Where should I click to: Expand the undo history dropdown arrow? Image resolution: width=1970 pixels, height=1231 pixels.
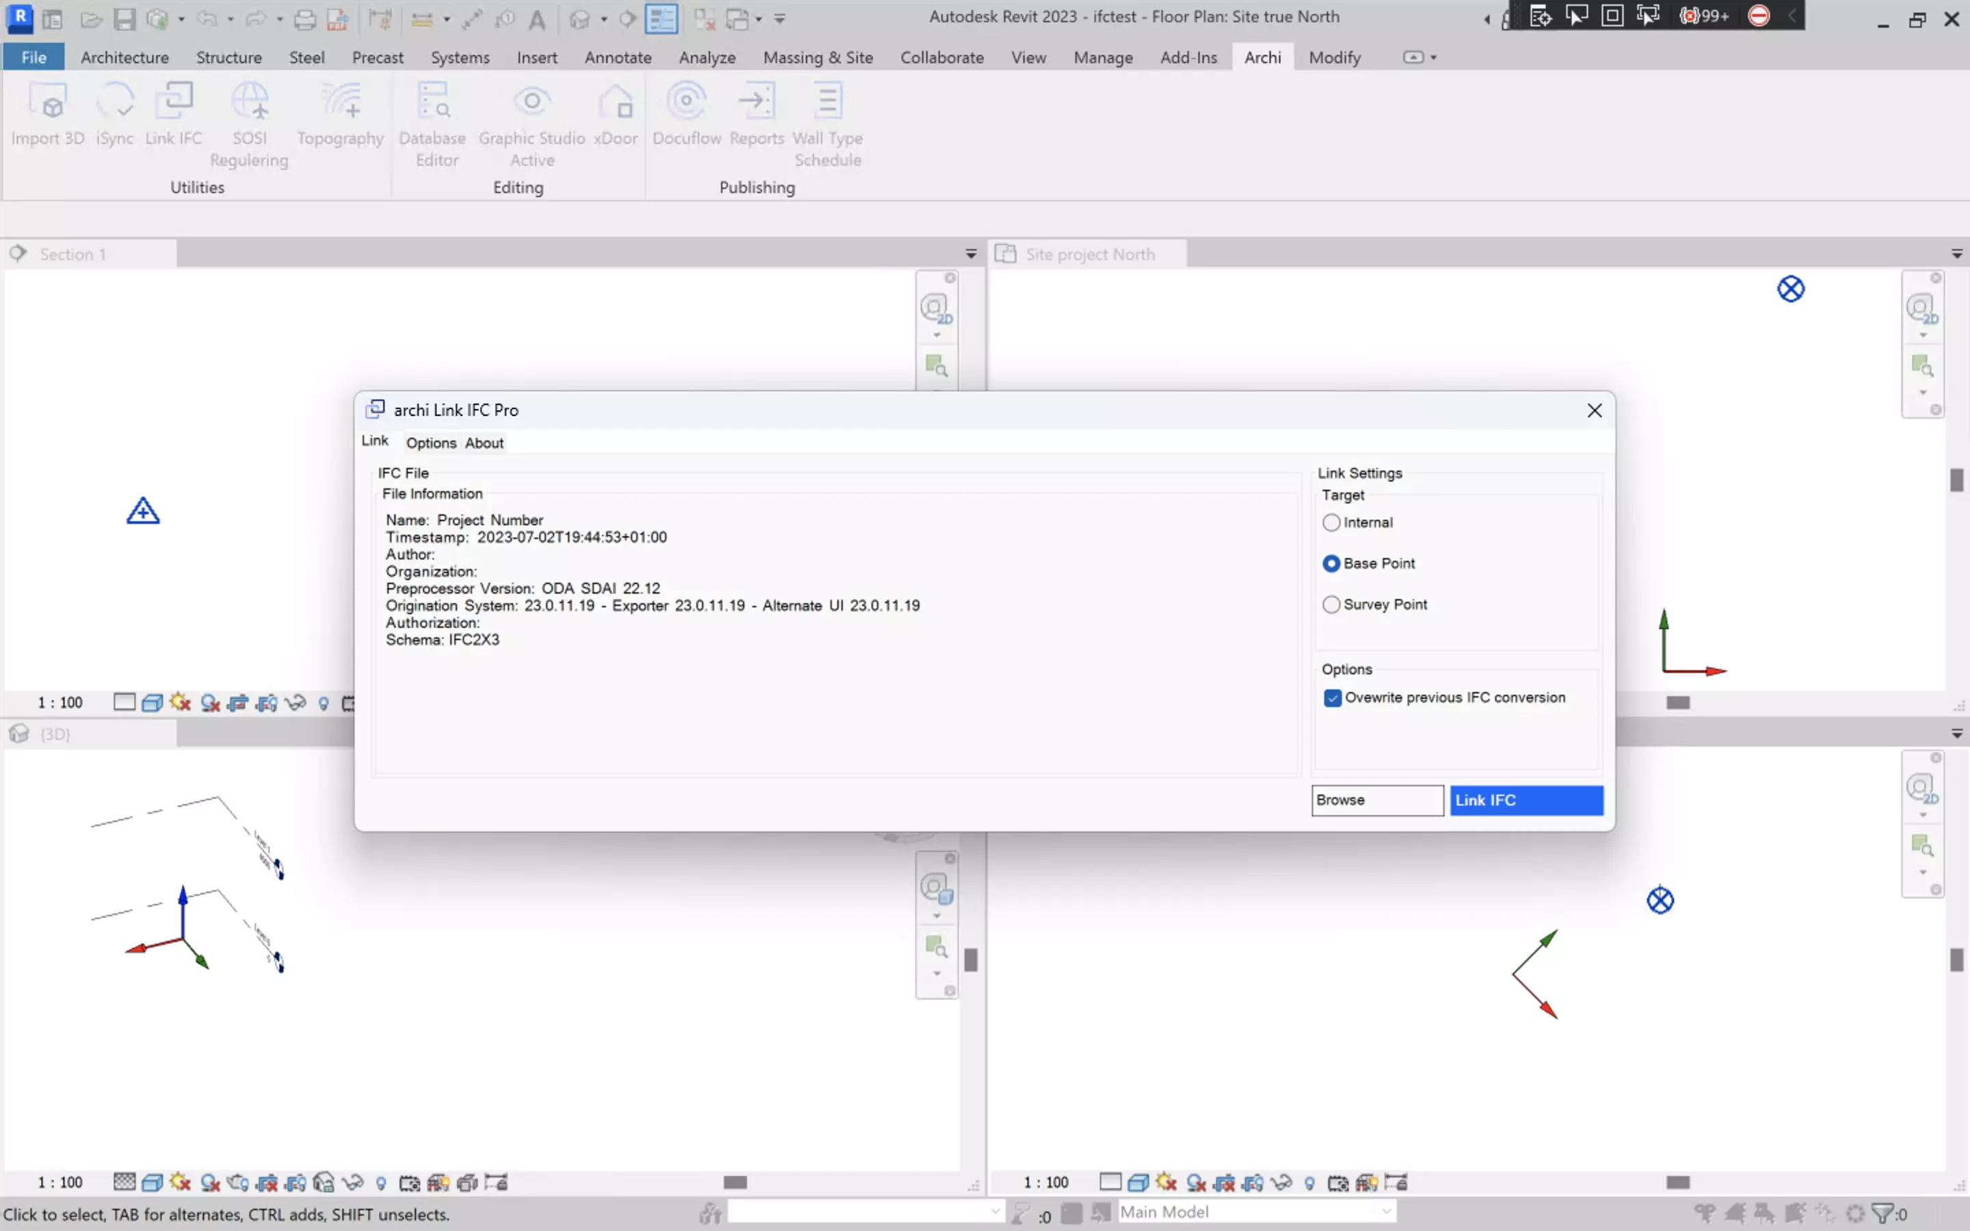tap(231, 18)
